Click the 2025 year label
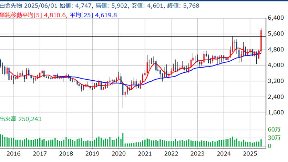 [x=250, y=153]
